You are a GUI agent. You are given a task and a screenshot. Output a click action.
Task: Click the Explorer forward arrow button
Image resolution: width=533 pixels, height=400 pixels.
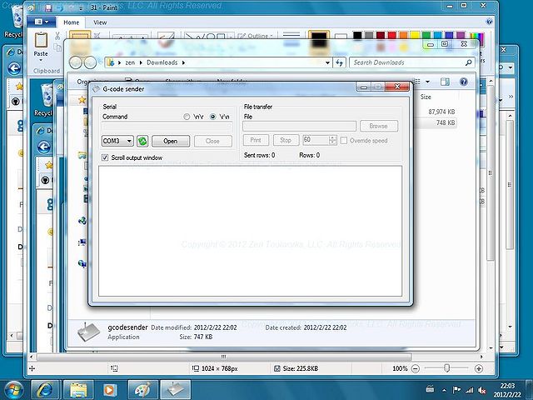[90, 62]
